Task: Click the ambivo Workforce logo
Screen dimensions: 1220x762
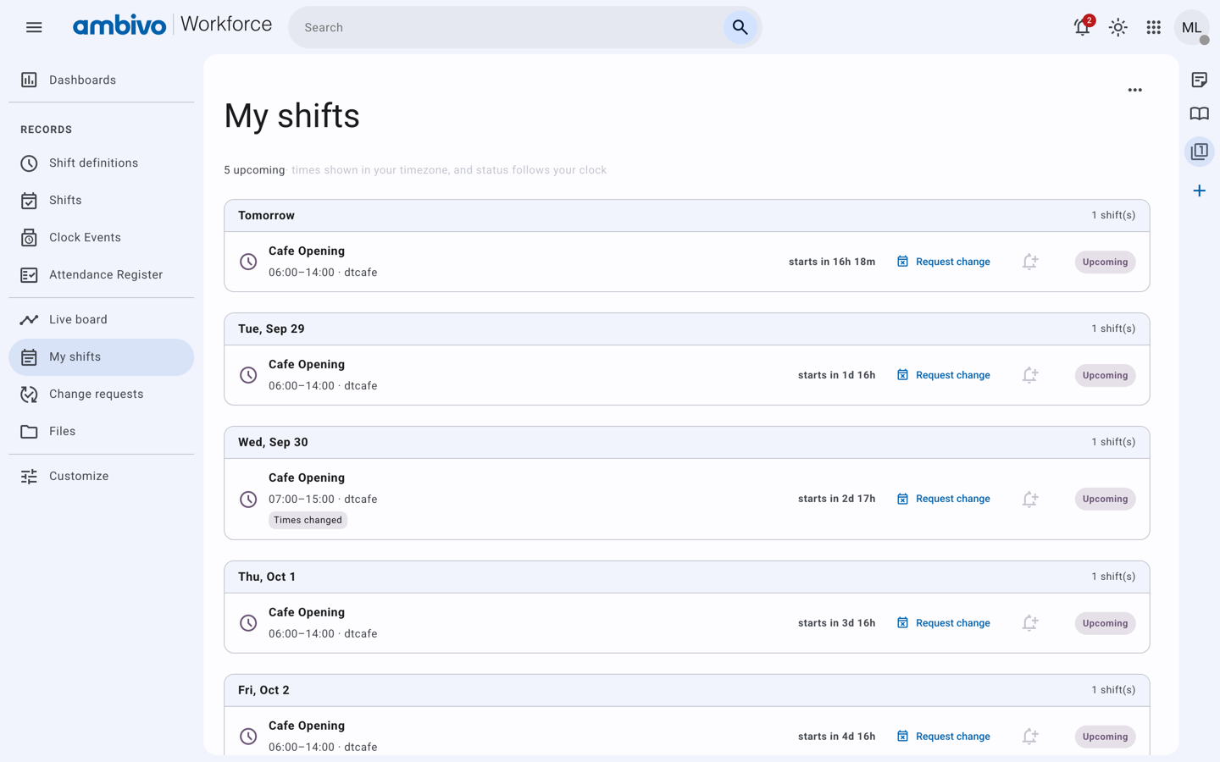Action: (172, 25)
